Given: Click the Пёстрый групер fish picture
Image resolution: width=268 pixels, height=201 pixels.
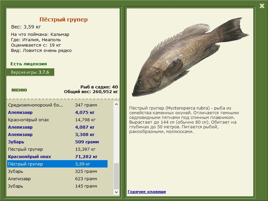Looking at the screenshot, I should [x=190, y=56].
